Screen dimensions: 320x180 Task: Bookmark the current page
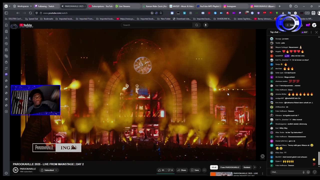point(161,13)
